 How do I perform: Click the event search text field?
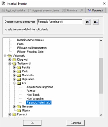point(60,22)
